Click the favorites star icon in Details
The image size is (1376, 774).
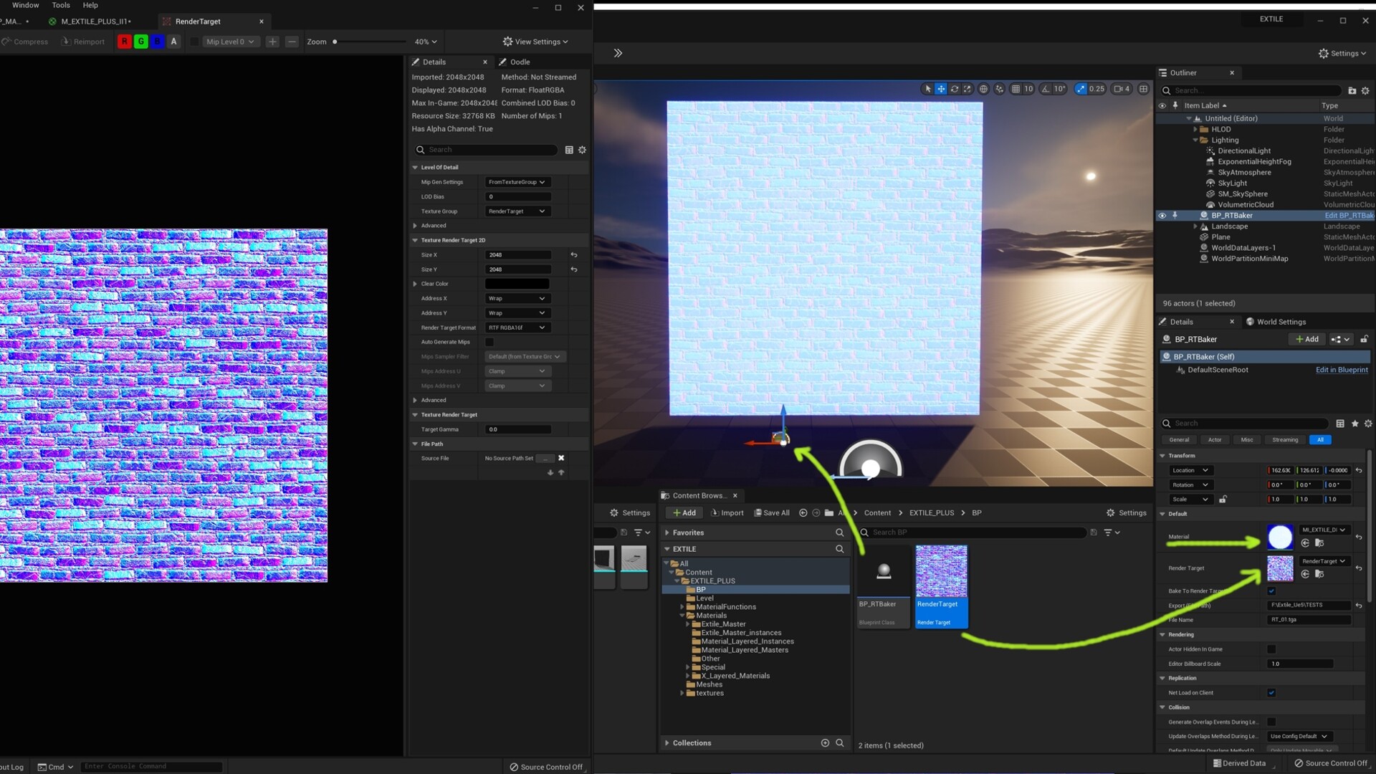[x=1354, y=424]
